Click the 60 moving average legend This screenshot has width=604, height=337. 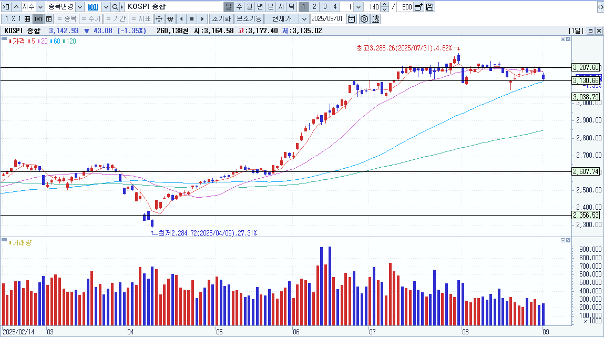56,41
